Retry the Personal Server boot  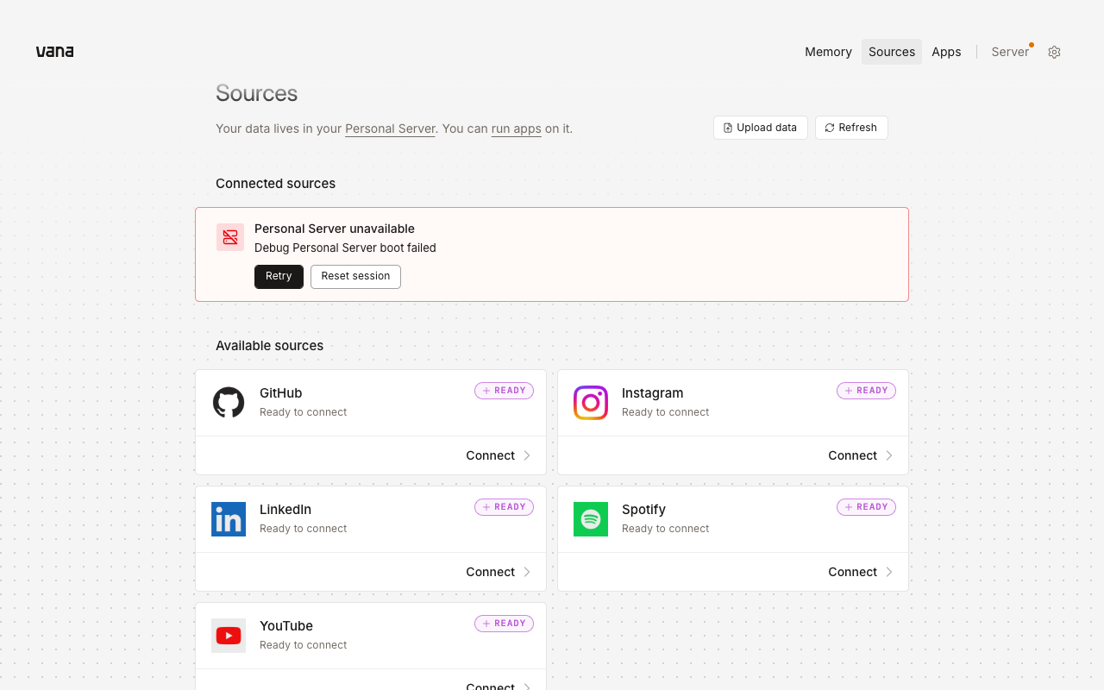[279, 277]
